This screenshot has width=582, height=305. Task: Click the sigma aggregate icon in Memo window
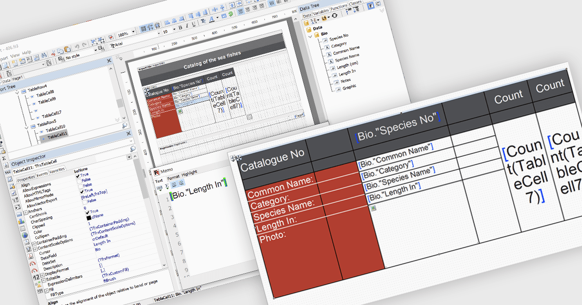167,186
